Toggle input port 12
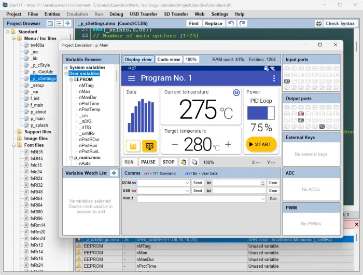The width and height of the screenshot is (363, 275). point(315,75)
